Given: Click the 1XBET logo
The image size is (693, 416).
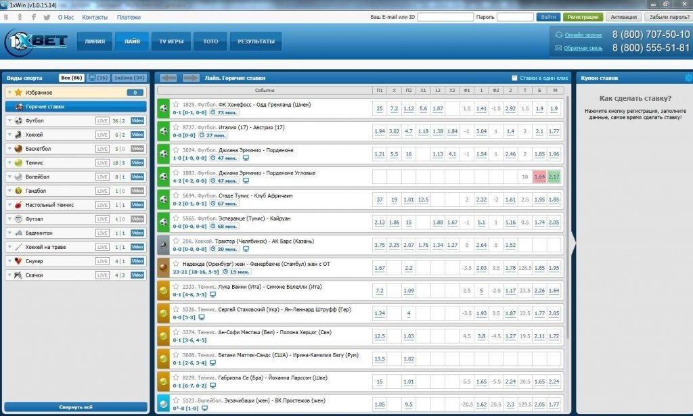Looking at the screenshot, I should (x=37, y=42).
